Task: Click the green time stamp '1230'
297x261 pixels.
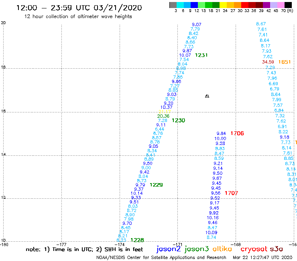Action: click(x=179, y=120)
